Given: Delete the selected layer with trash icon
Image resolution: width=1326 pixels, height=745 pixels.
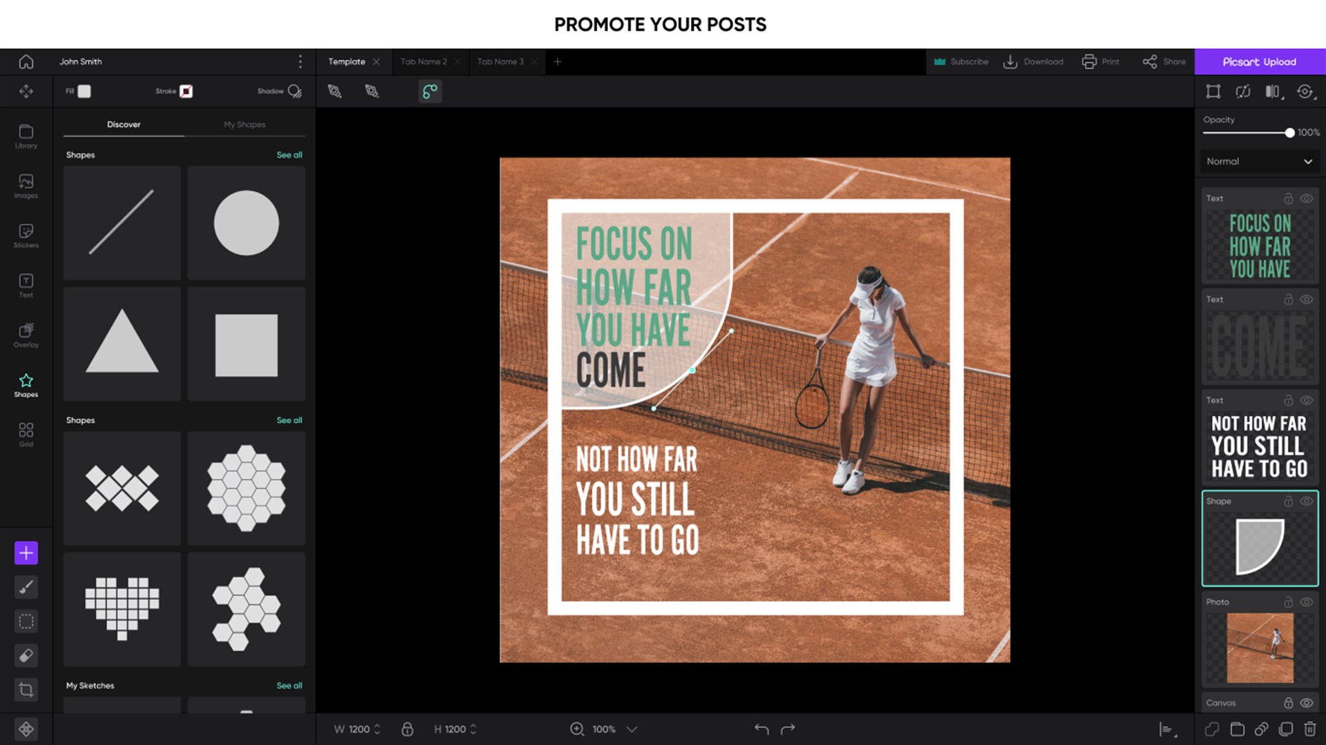Looking at the screenshot, I should pyautogui.click(x=1310, y=728).
